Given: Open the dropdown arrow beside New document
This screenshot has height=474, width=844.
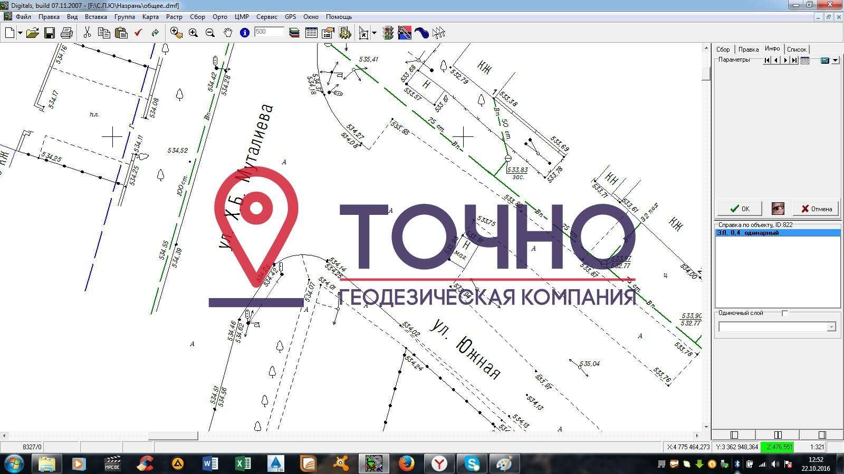Looking at the screenshot, I should tap(20, 33).
